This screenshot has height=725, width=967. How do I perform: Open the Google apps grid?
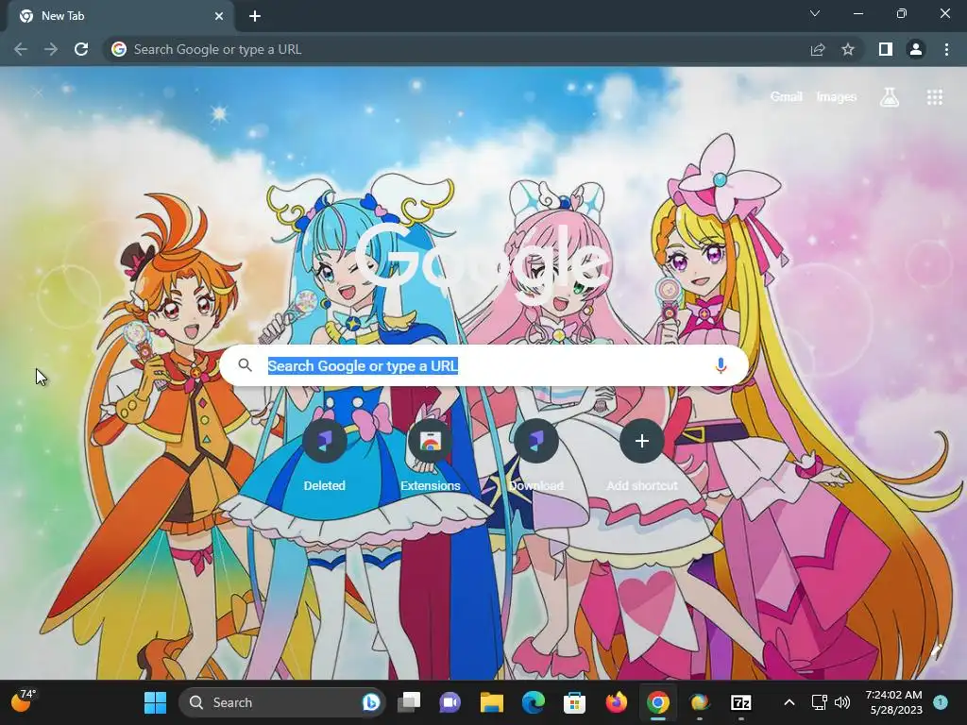pos(935,97)
